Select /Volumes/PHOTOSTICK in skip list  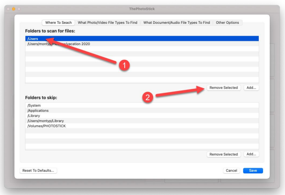(142, 126)
